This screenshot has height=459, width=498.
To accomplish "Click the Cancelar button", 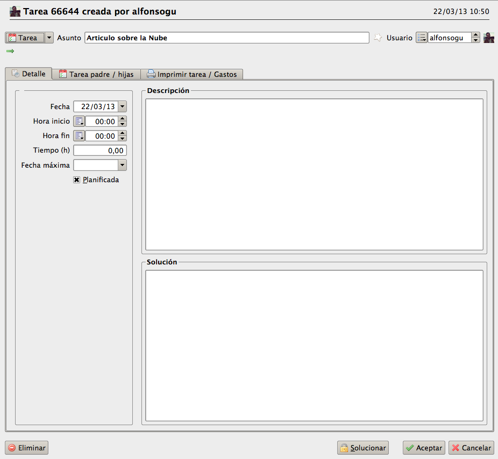I will pyautogui.click(x=471, y=448).
